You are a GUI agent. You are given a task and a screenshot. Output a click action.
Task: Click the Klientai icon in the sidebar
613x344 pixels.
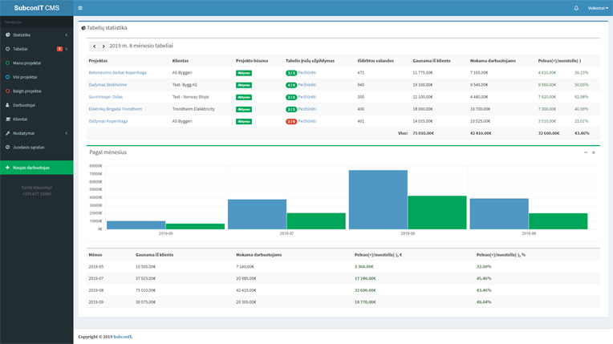[x=7, y=119]
